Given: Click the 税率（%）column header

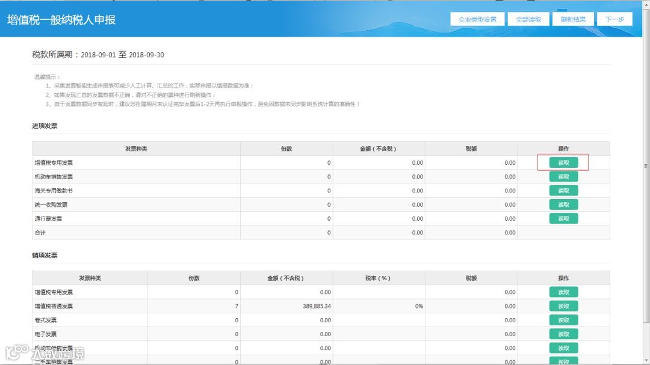Looking at the screenshot, I should click(378, 278).
